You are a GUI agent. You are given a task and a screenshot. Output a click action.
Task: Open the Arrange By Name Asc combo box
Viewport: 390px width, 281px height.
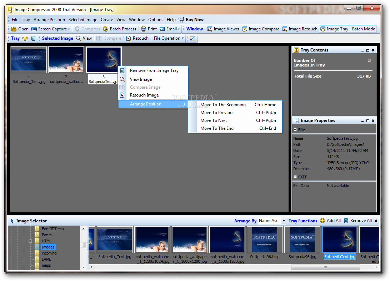[272, 221]
